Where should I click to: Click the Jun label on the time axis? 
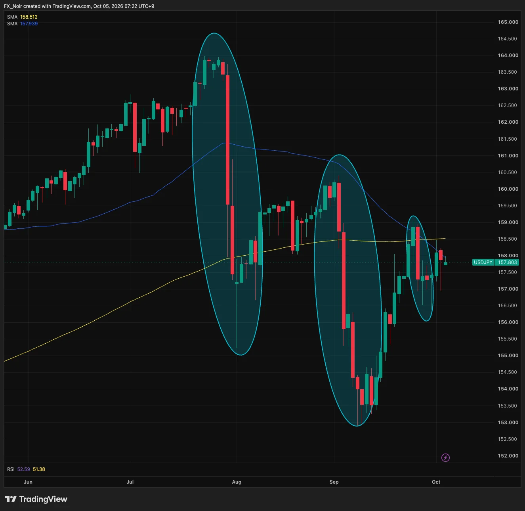pos(28,482)
